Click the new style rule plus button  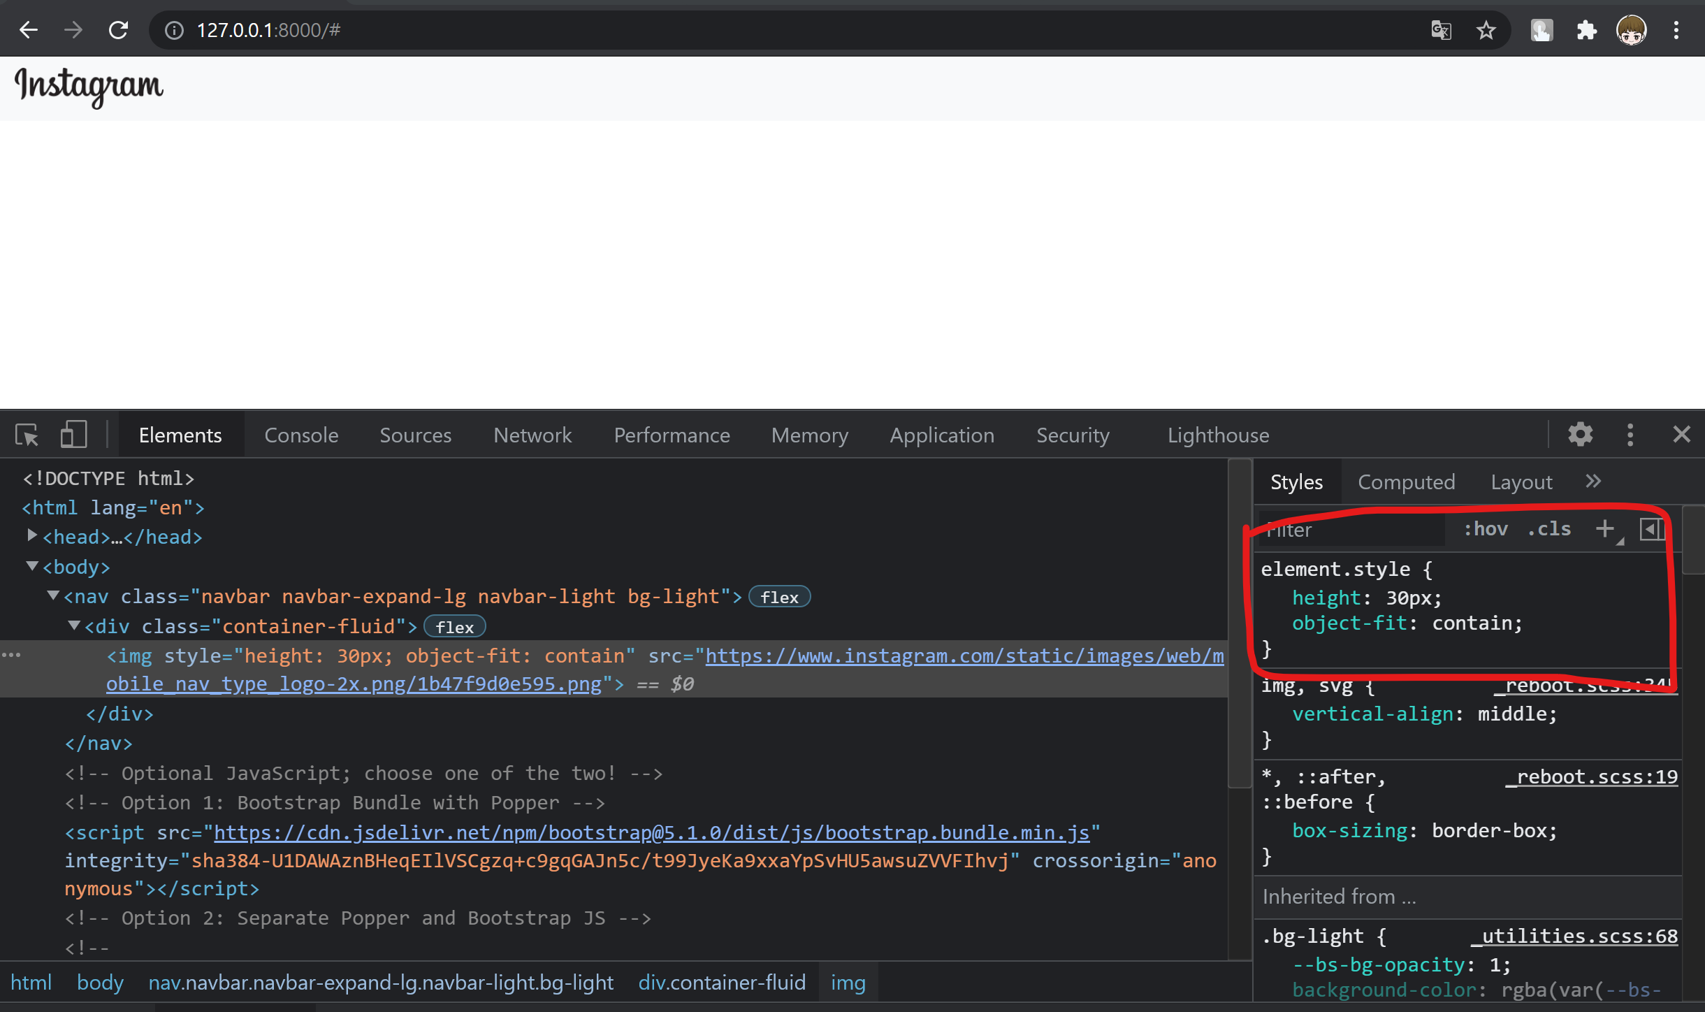[1605, 529]
